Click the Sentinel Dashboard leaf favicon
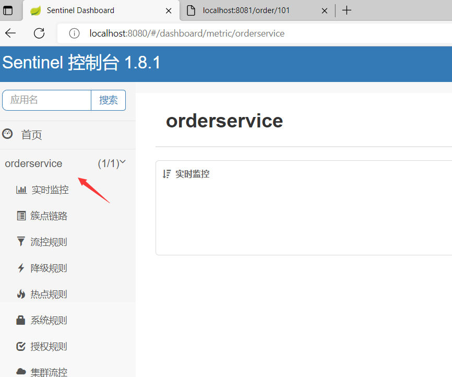 (35, 10)
